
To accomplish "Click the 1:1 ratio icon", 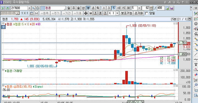I will click(37, 13).
